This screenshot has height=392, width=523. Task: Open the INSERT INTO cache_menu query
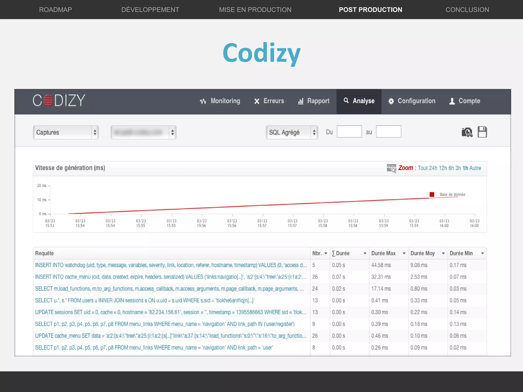[171, 277]
